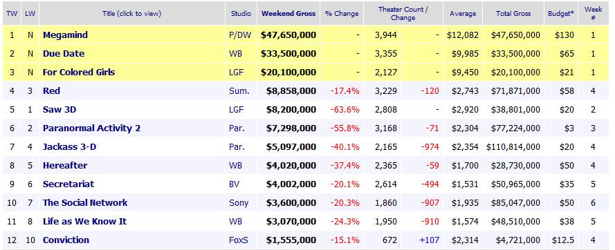Sort by Weekend Gross column header
The image size is (615, 250).
coord(288,13)
